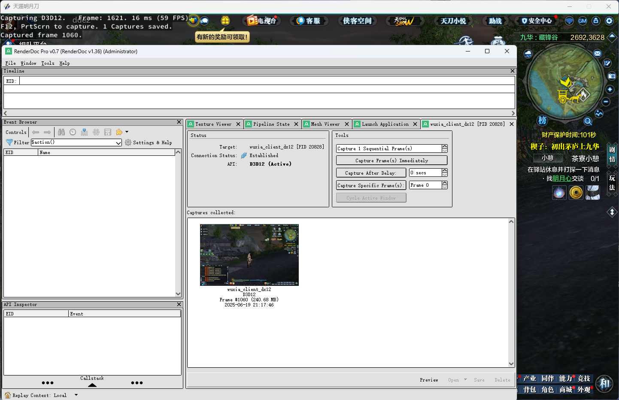619x400 pixels.
Task: Click the notes pencil icon beside minimap
Action: coord(607,63)
